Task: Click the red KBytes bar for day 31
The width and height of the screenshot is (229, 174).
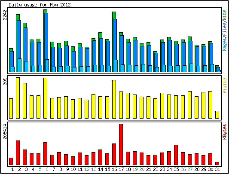Action: (x=217, y=164)
